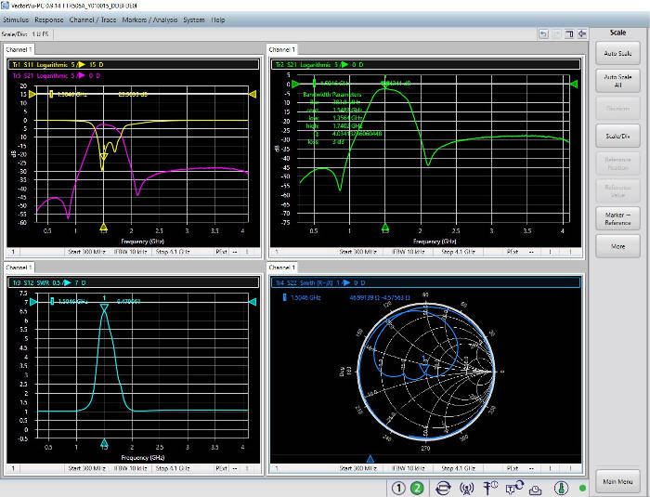The width and height of the screenshot is (650, 497).
Task: Click the undo arrow icon in top toolbar
Action: (x=544, y=33)
